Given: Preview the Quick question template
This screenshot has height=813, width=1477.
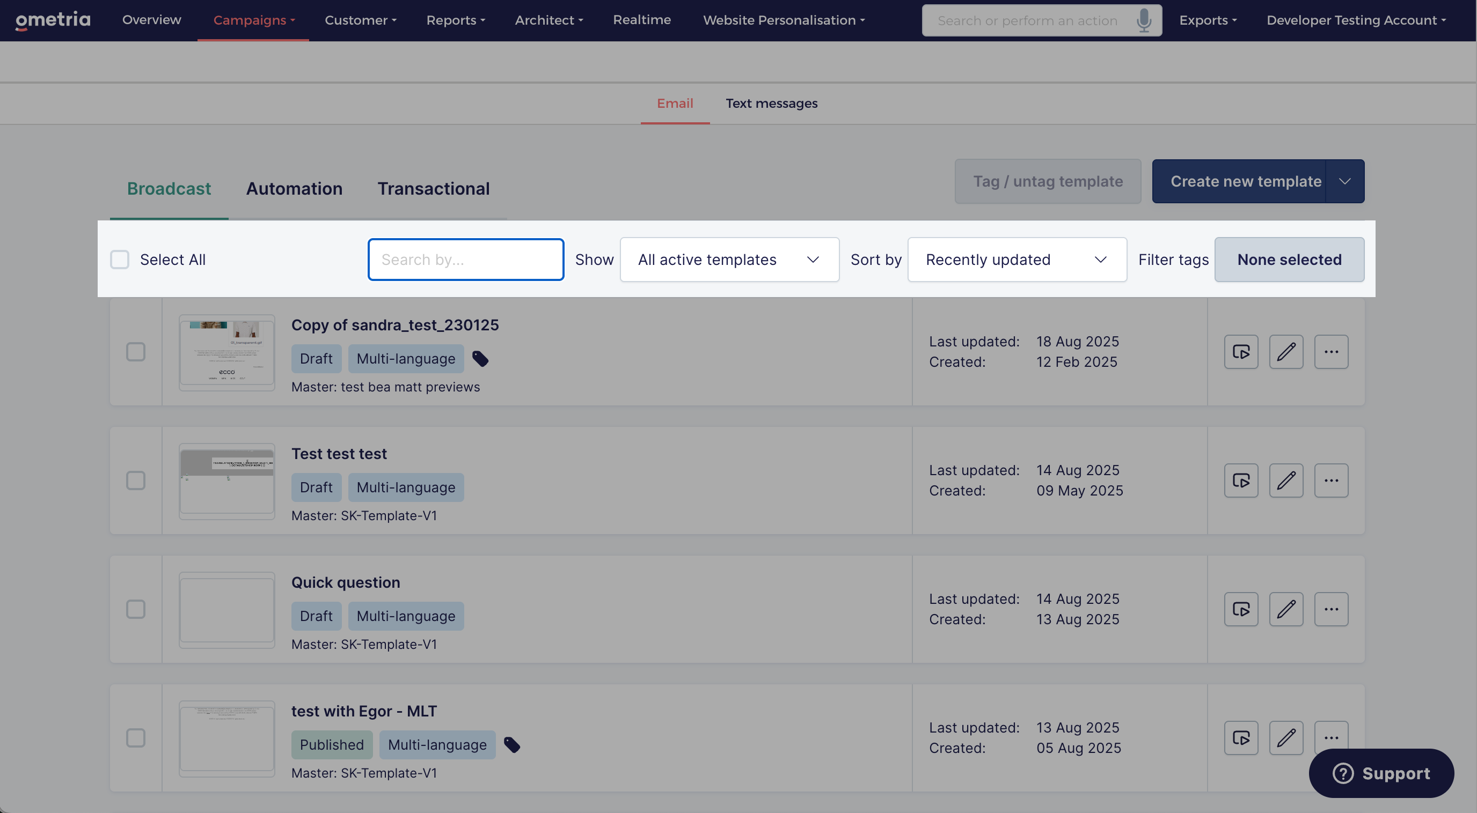Looking at the screenshot, I should tap(1241, 609).
